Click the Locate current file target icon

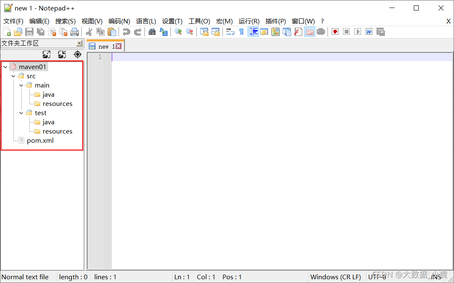tap(77, 54)
